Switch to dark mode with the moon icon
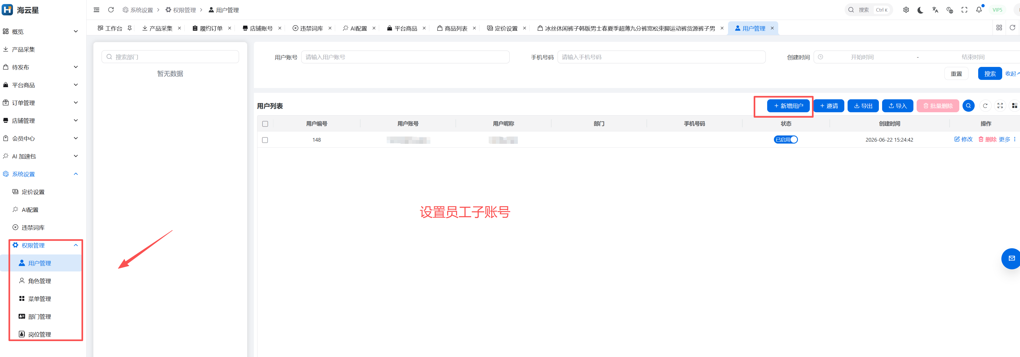This screenshot has width=1020, height=357. click(920, 10)
